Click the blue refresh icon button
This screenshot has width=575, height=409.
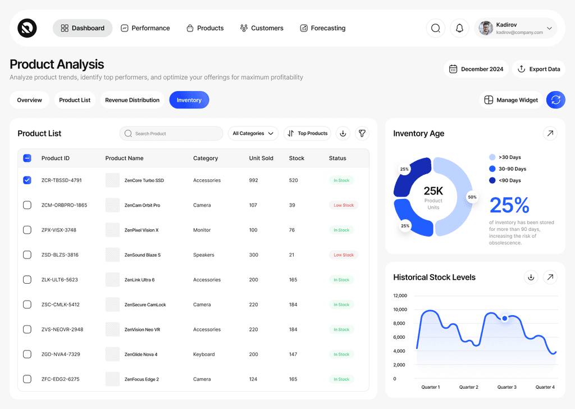[555, 100]
